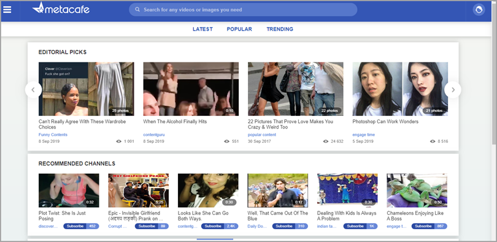Screen dimensions: 497x242
Task: Switch to the POPULAR tab
Action: [239, 29]
